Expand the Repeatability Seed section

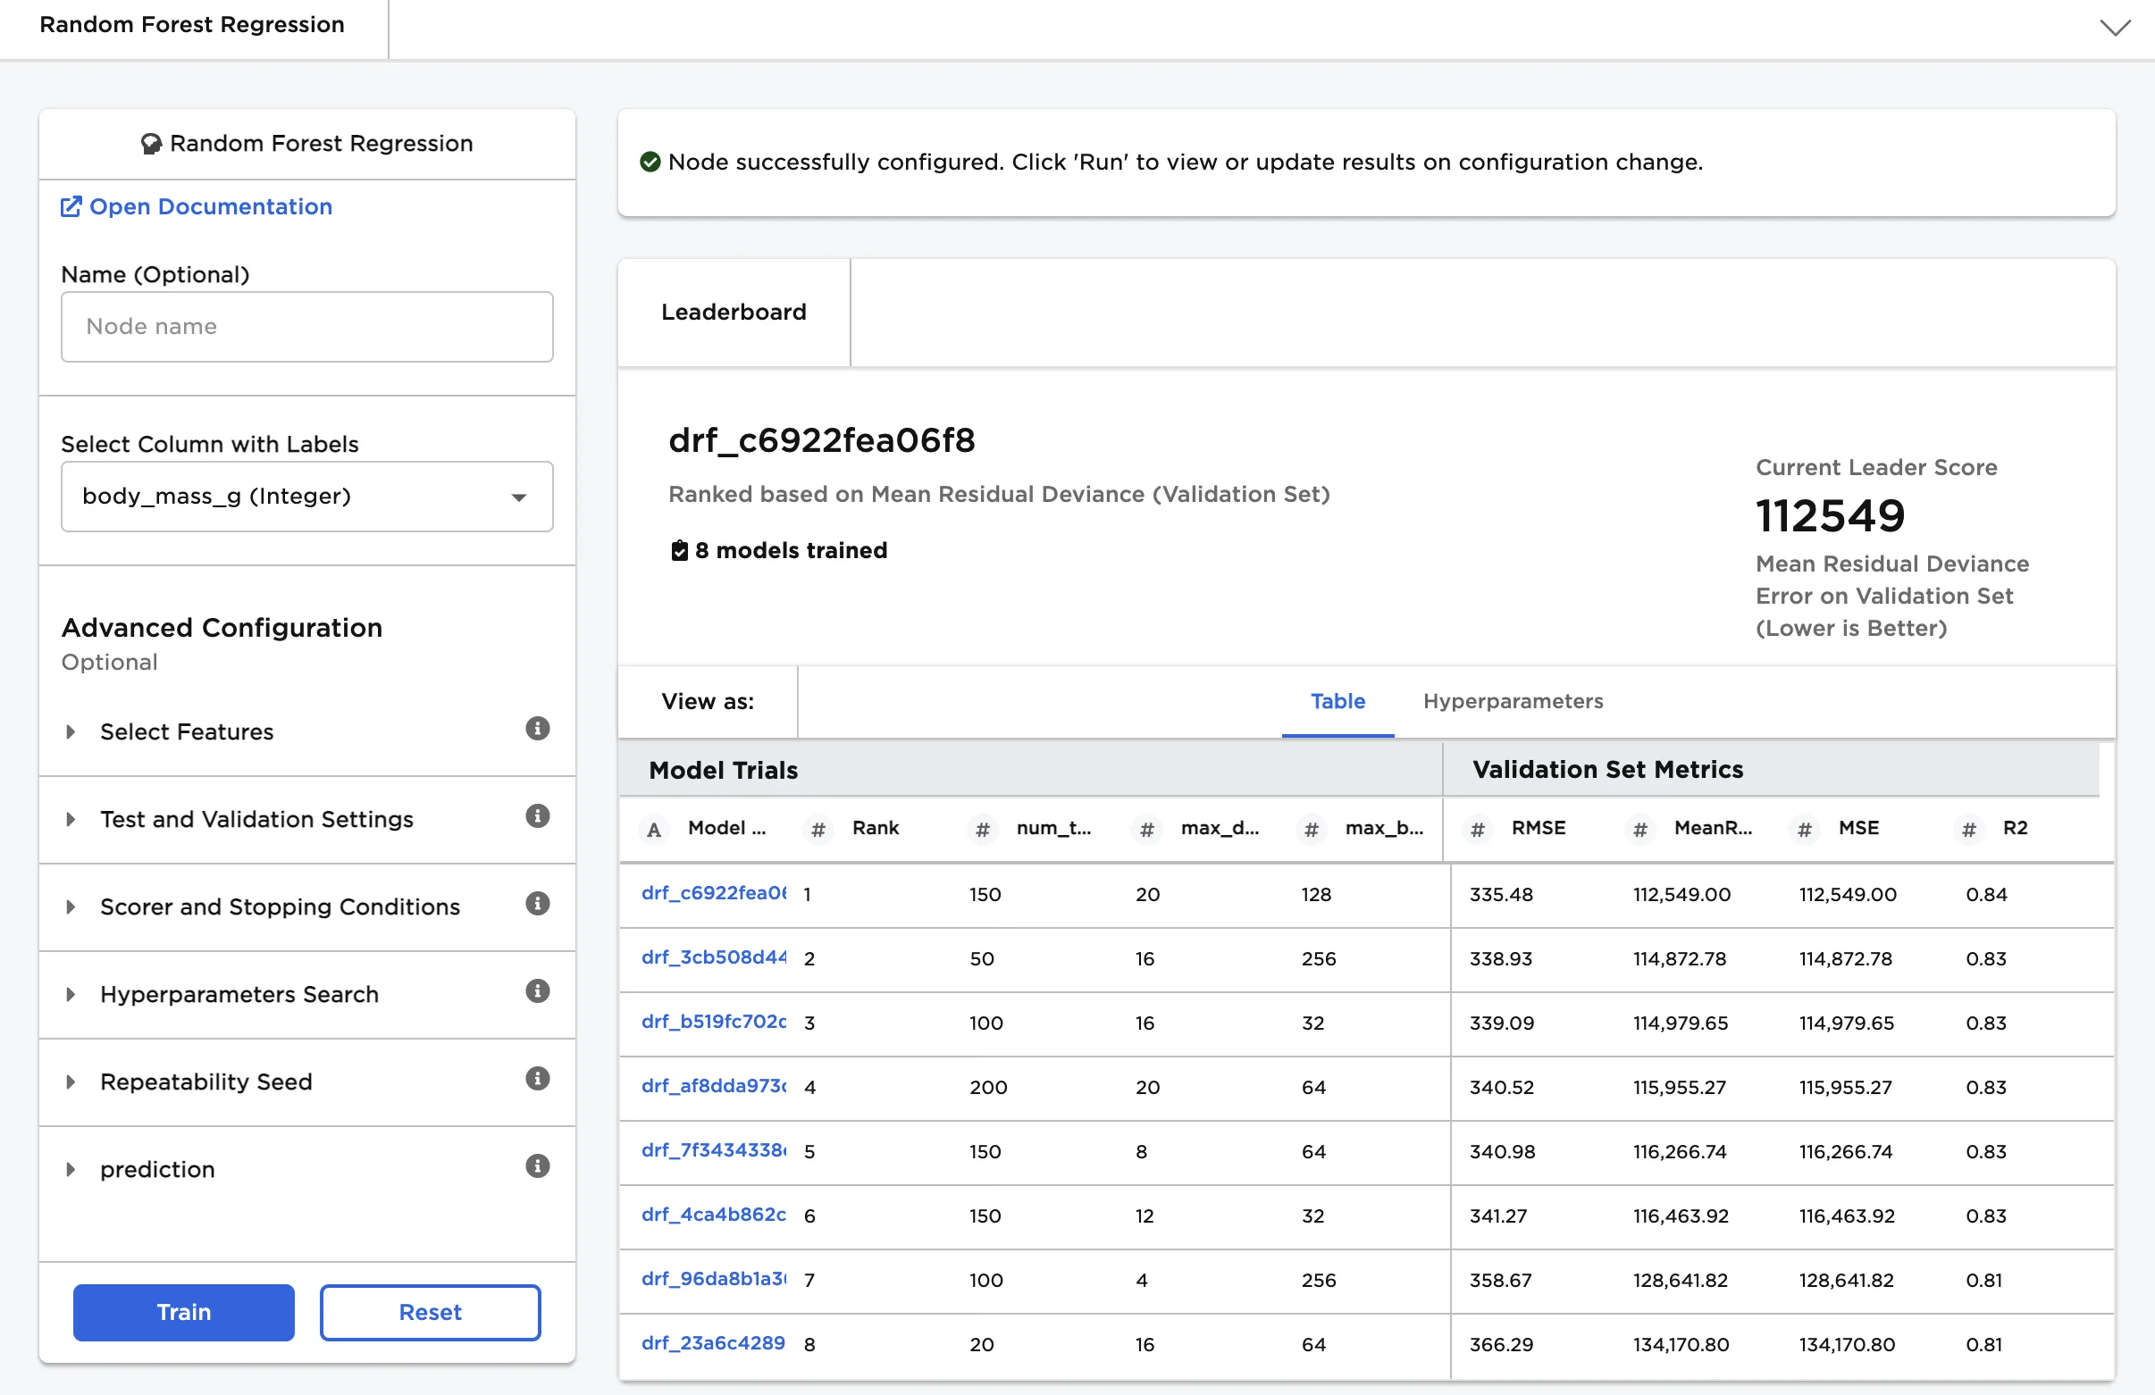[205, 1082]
